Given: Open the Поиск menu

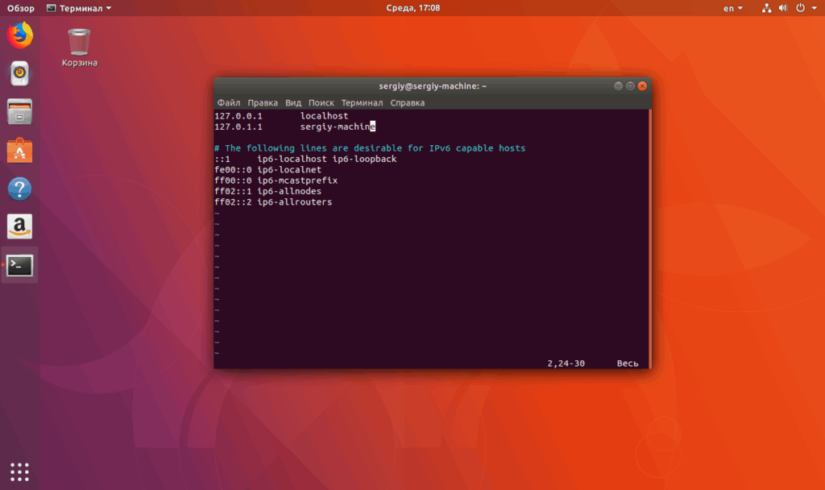Looking at the screenshot, I should coord(321,102).
